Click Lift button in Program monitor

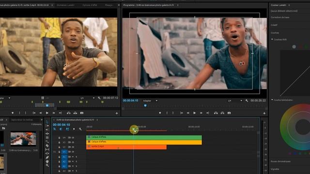click(x=216, y=113)
